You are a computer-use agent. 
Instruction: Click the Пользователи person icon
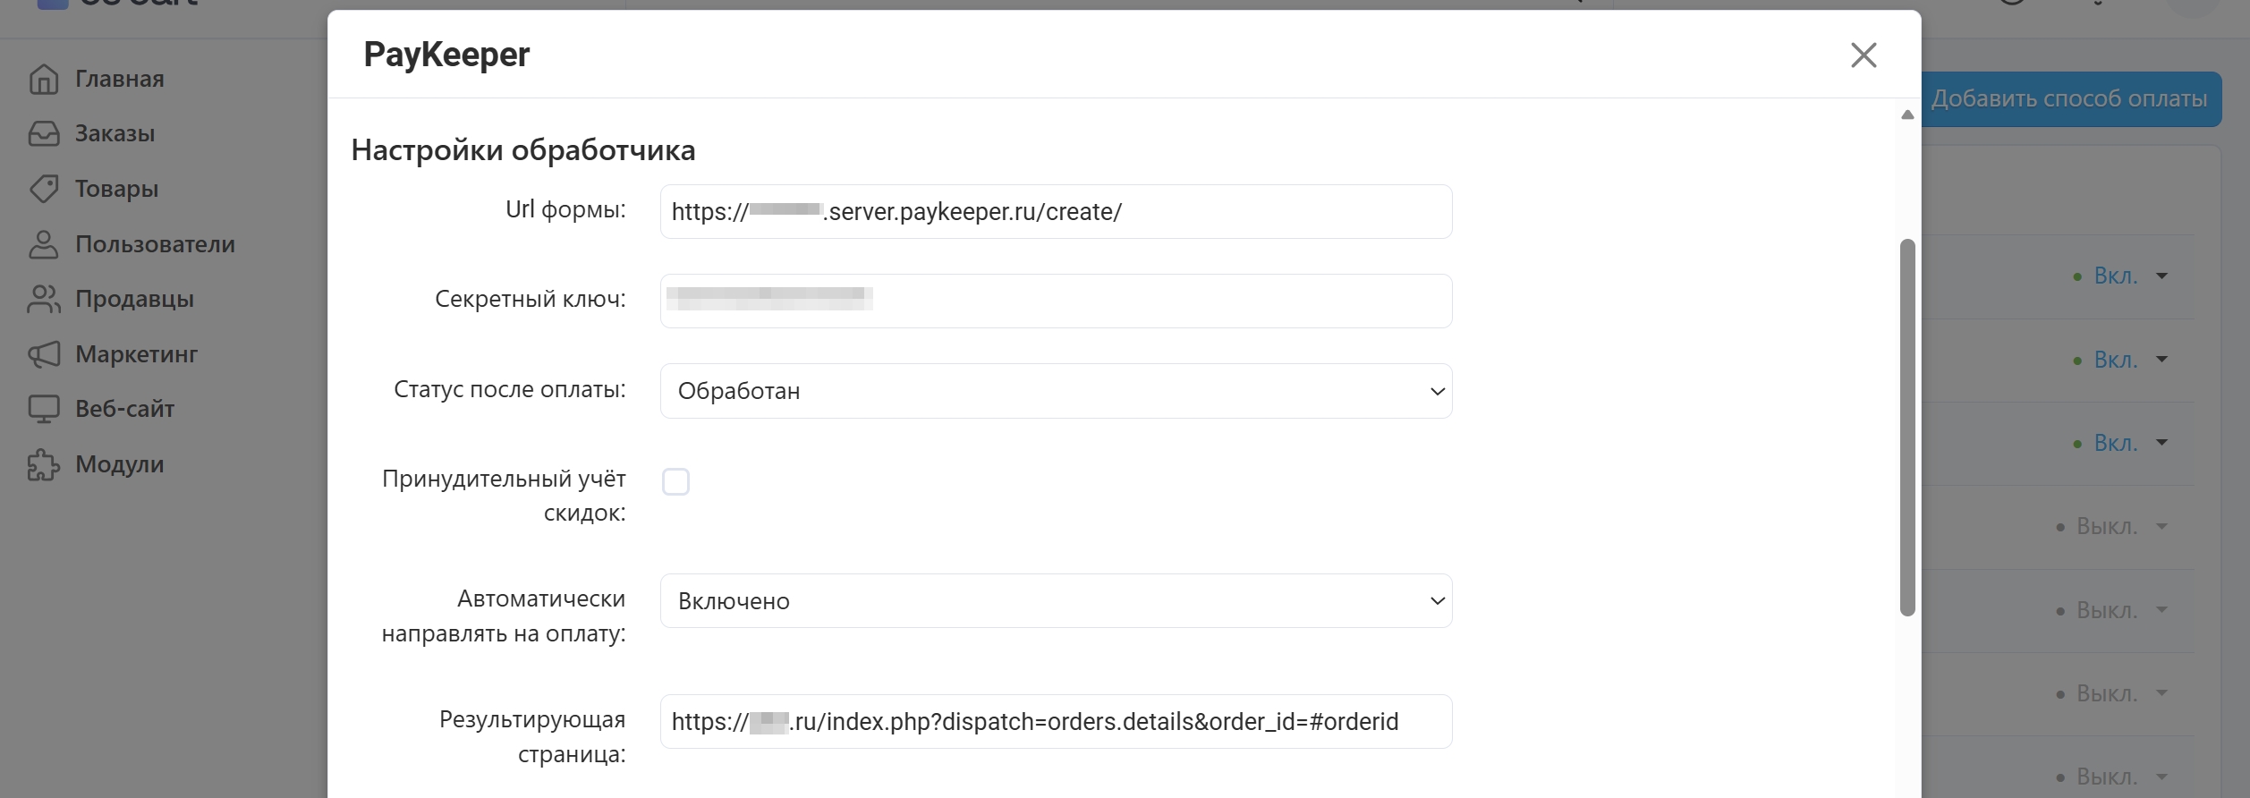tap(43, 244)
